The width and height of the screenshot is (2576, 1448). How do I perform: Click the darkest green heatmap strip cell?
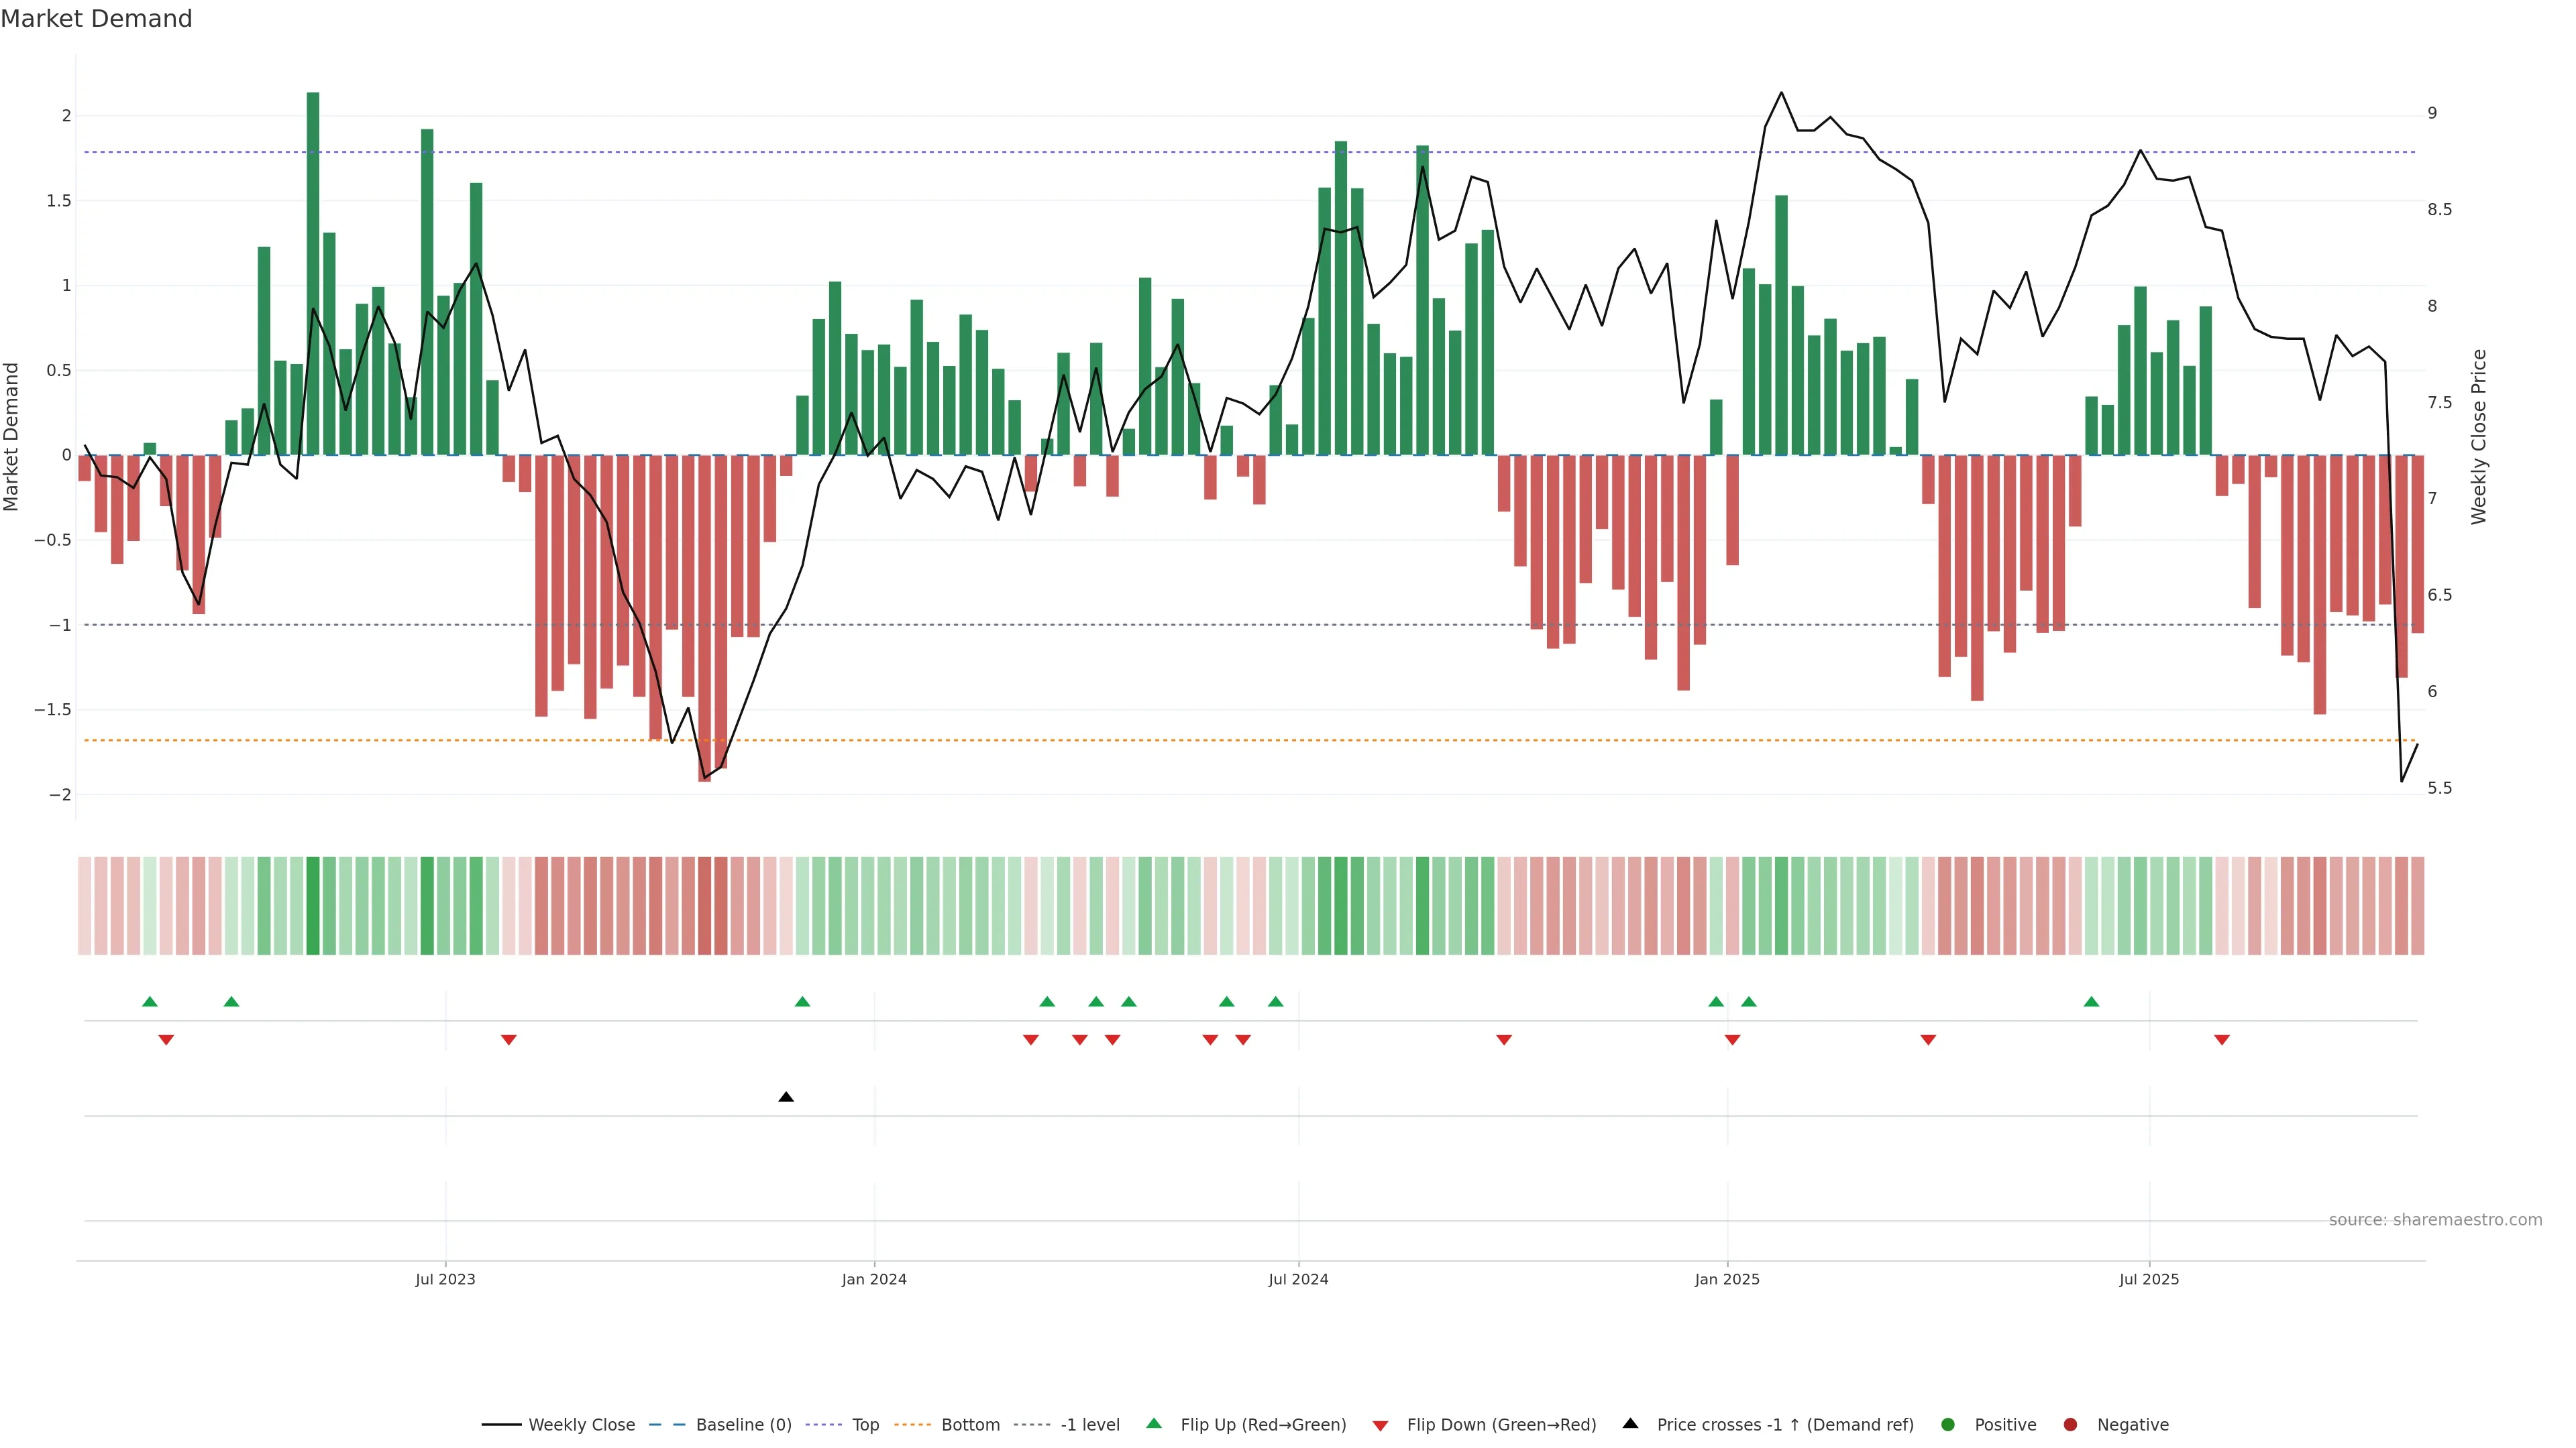click(x=313, y=906)
